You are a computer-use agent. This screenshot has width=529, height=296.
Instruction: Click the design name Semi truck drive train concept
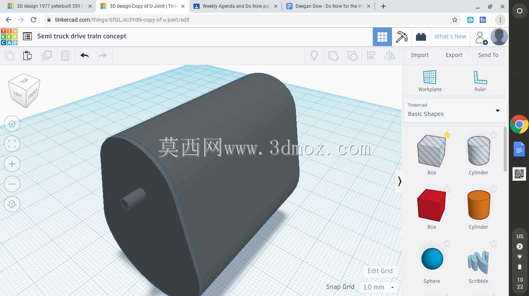82,36
